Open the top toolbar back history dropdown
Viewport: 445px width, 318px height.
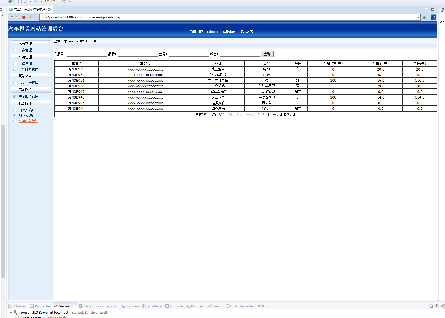click(x=59, y=1)
